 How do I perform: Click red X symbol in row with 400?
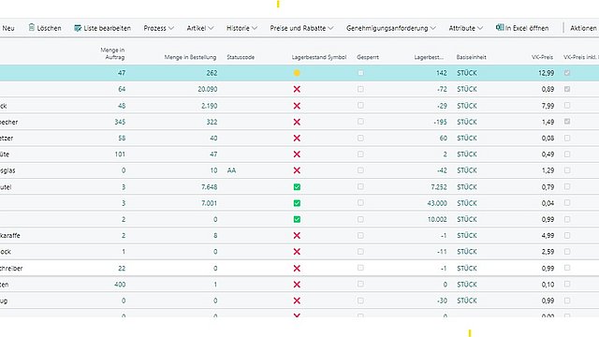pos(297,285)
